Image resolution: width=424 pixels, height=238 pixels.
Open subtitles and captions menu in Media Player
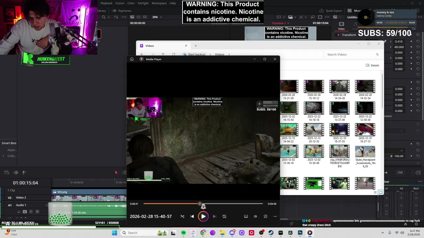point(246,217)
